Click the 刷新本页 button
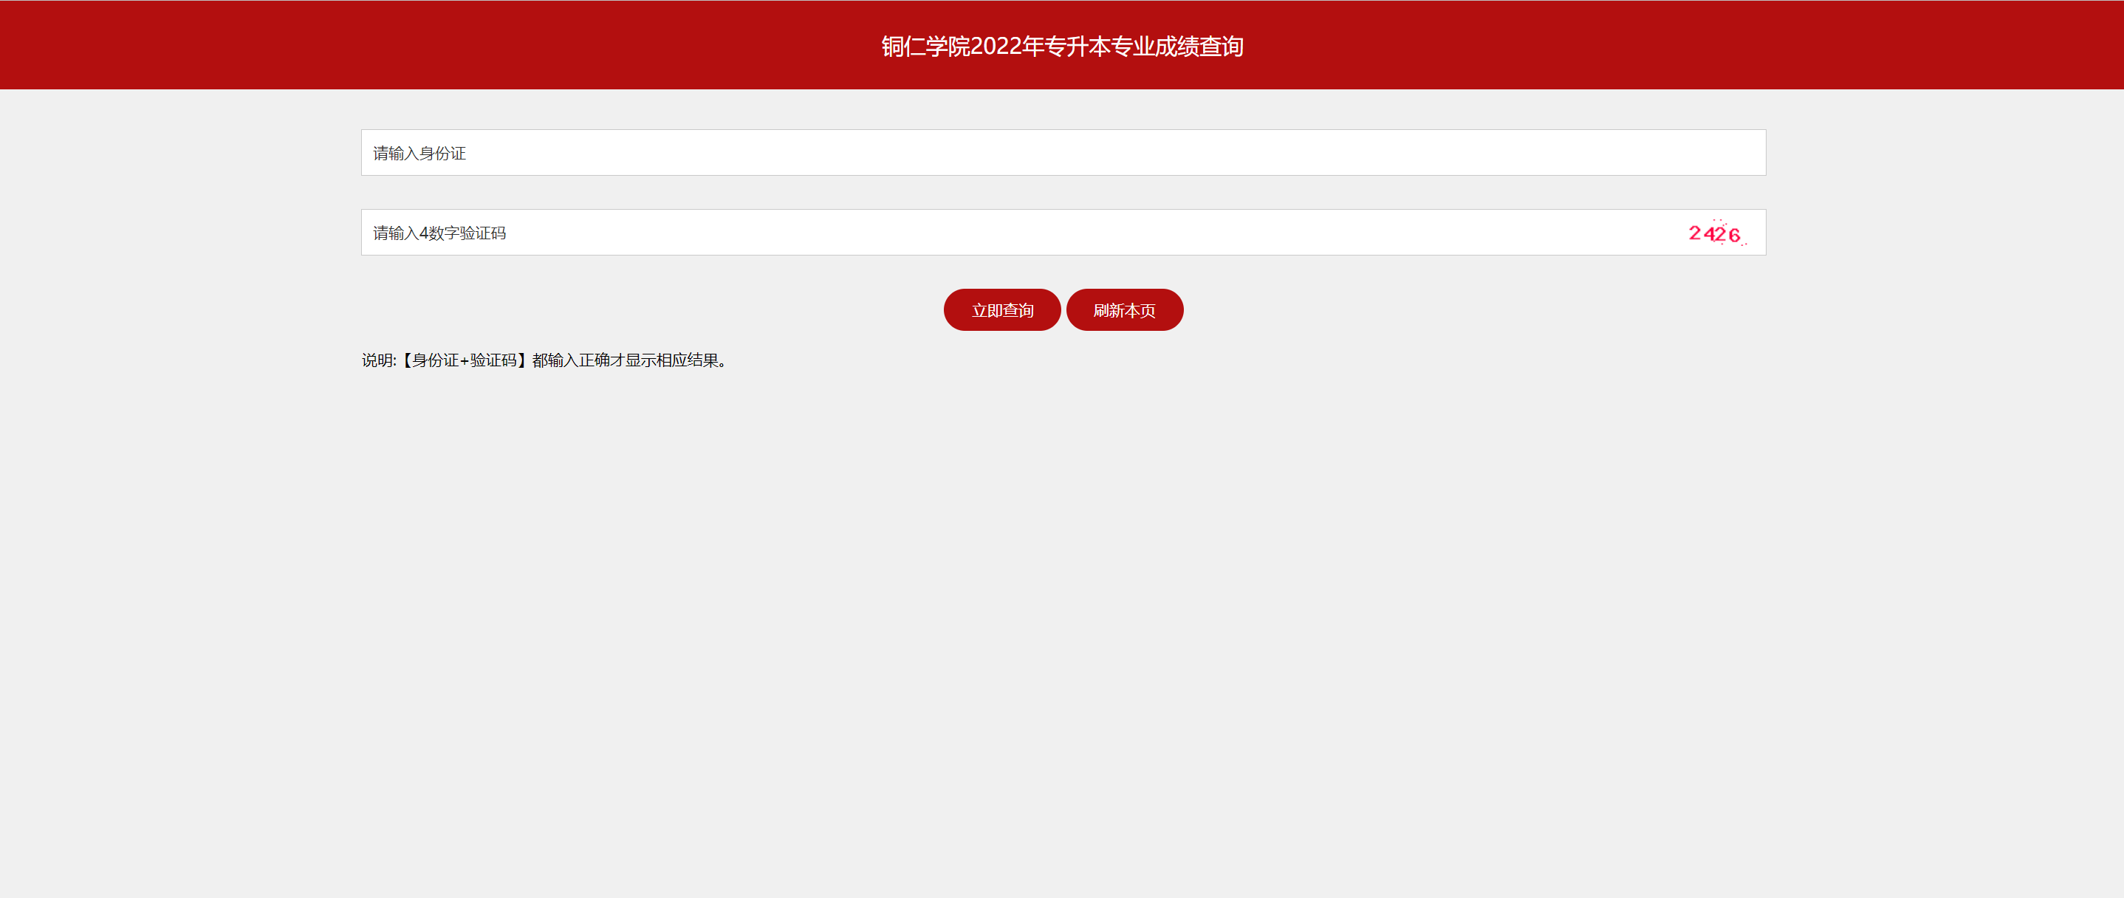 pos(1125,310)
